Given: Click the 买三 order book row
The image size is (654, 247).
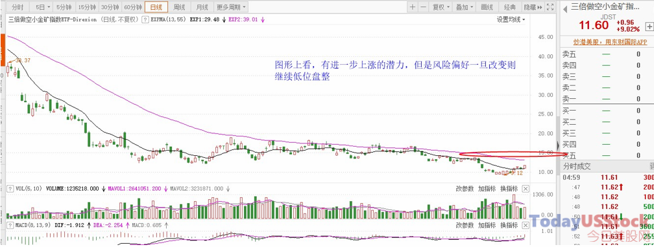Looking at the screenshot, I should pyautogui.click(x=607, y=133).
